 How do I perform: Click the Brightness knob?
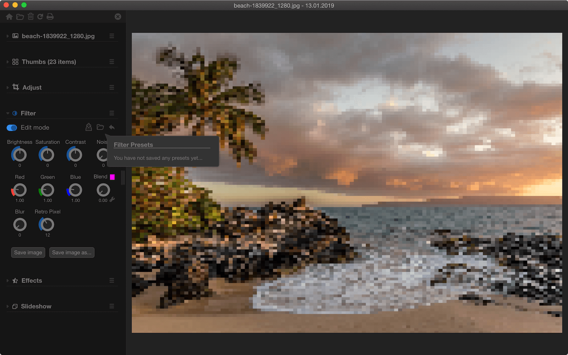[x=20, y=155]
